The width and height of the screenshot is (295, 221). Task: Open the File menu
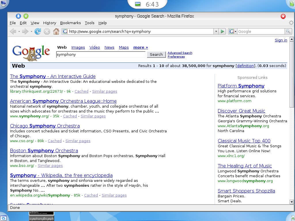click(x=13, y=23)
